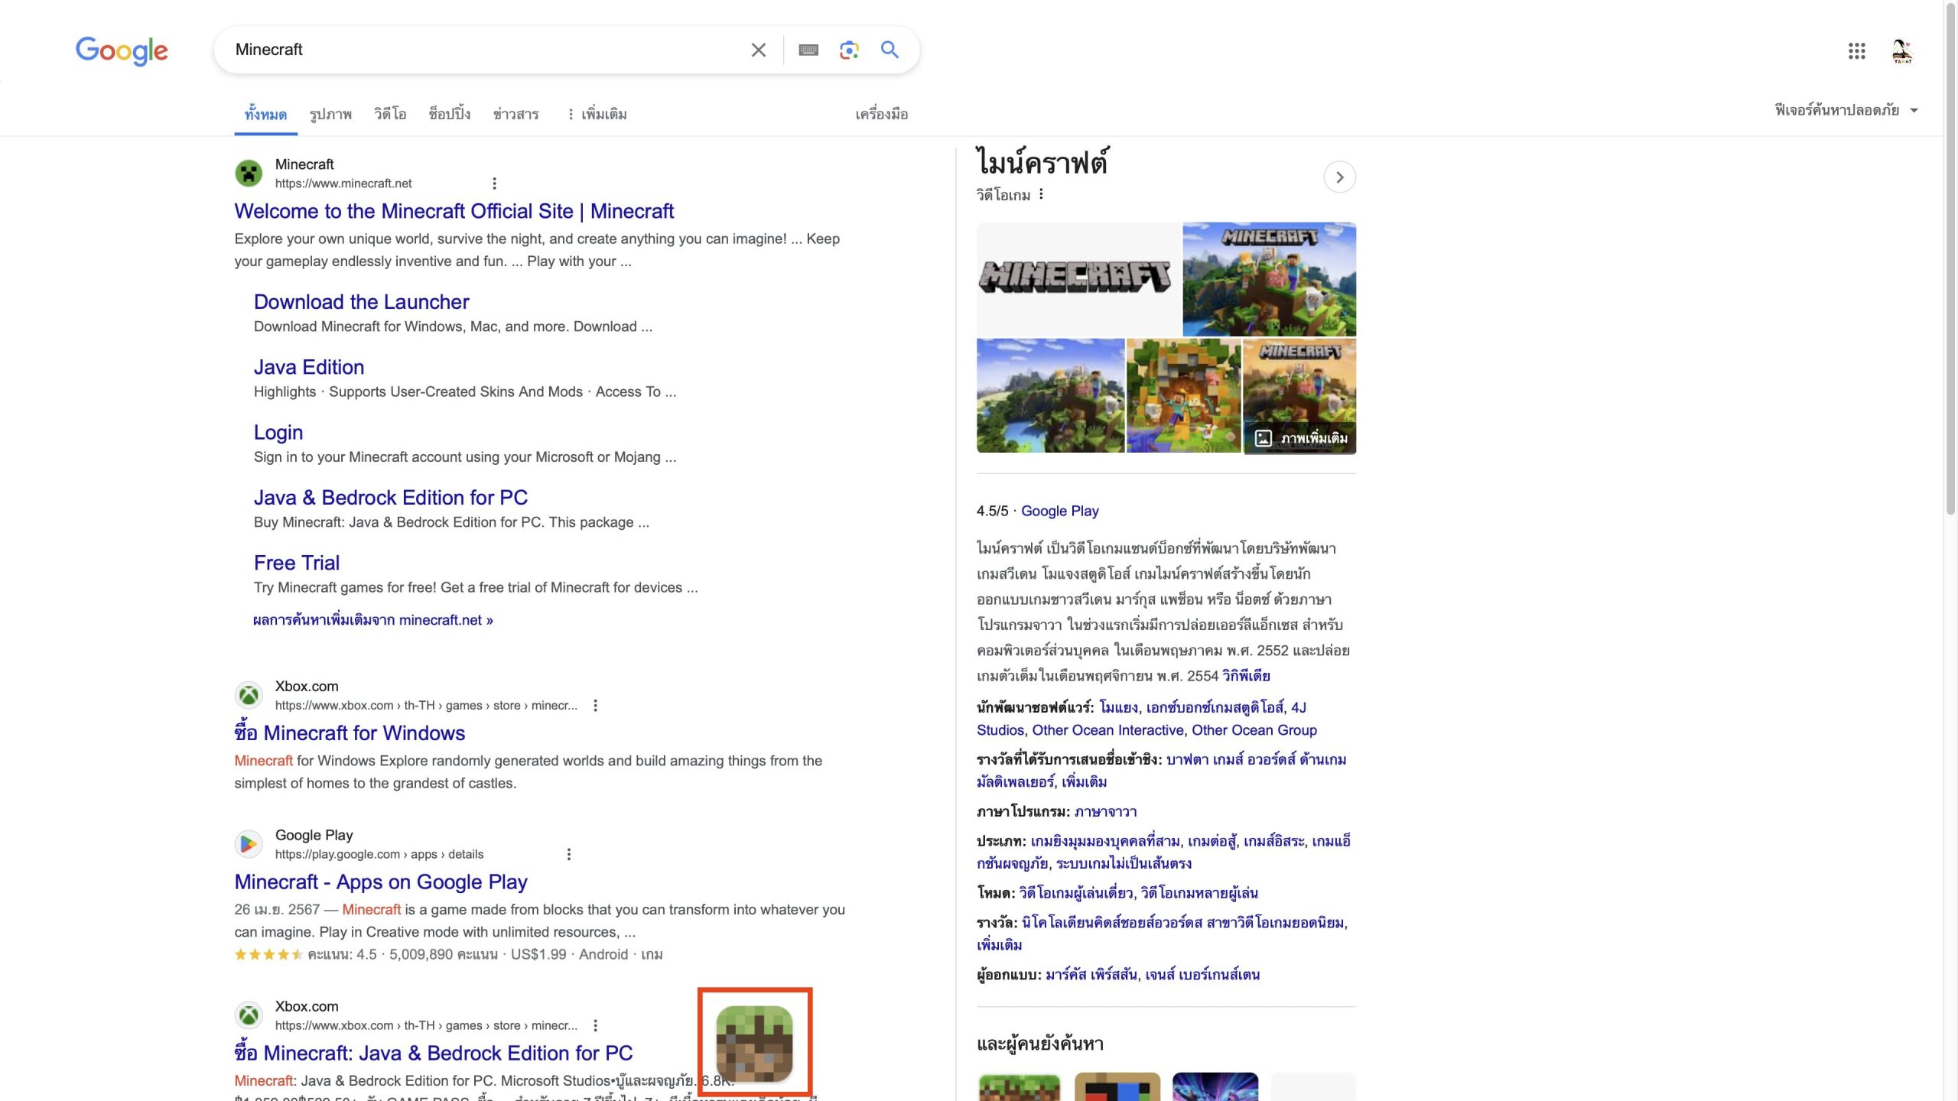Viewport: 1958px width, 1101px height.
Task: Switch to the รูปภาพ images tab
Action: 330,113
